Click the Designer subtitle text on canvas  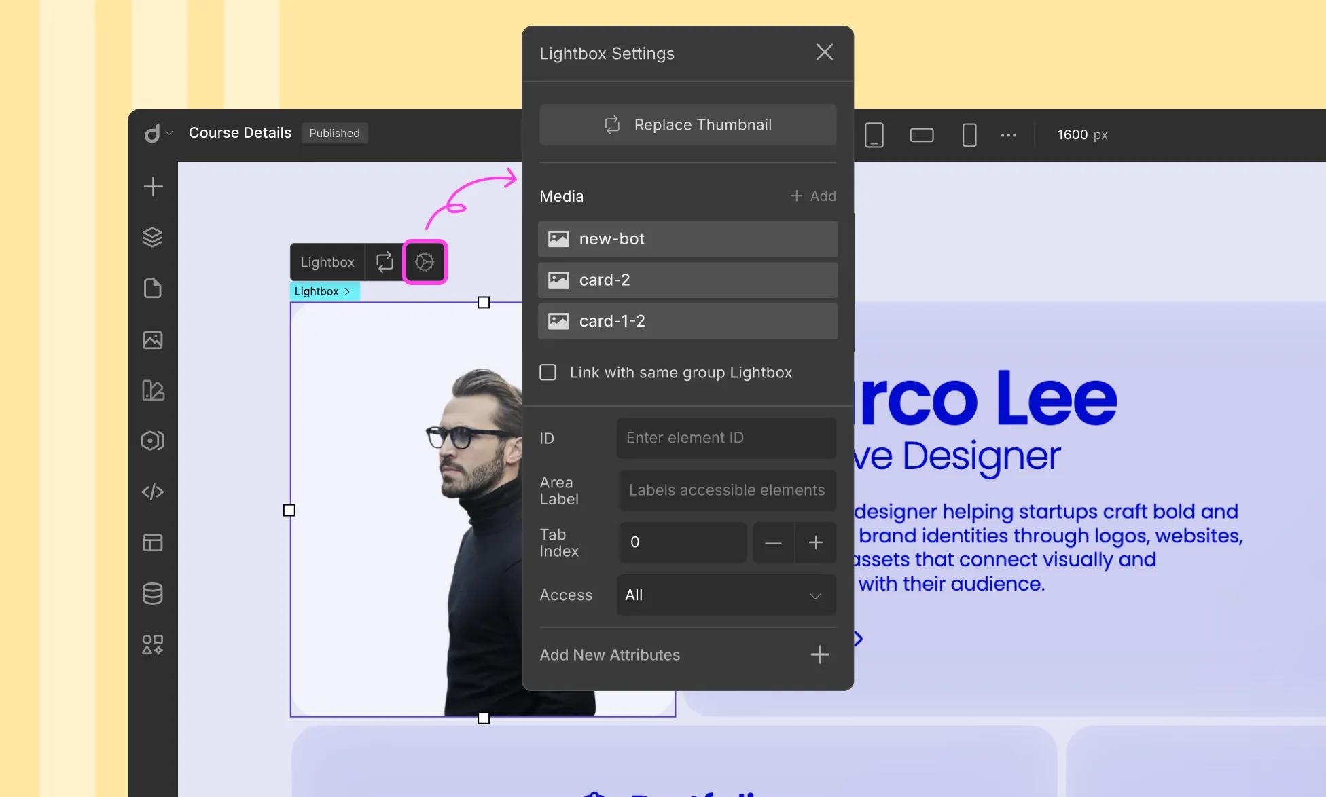click(981, 456)
